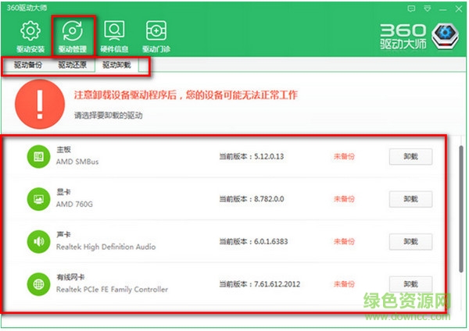
Task: Click the green 主板 motherboard icon
Action: pos(37,156)
